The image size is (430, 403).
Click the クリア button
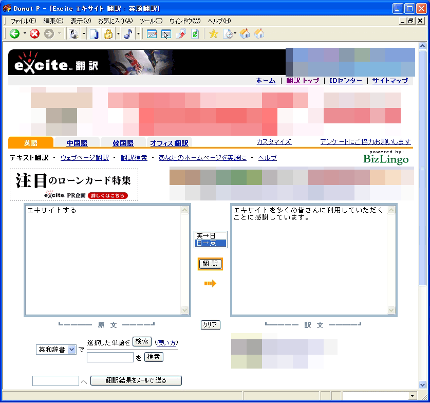pos(210,325)
